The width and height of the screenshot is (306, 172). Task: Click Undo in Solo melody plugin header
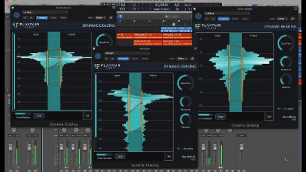(235, 19)
